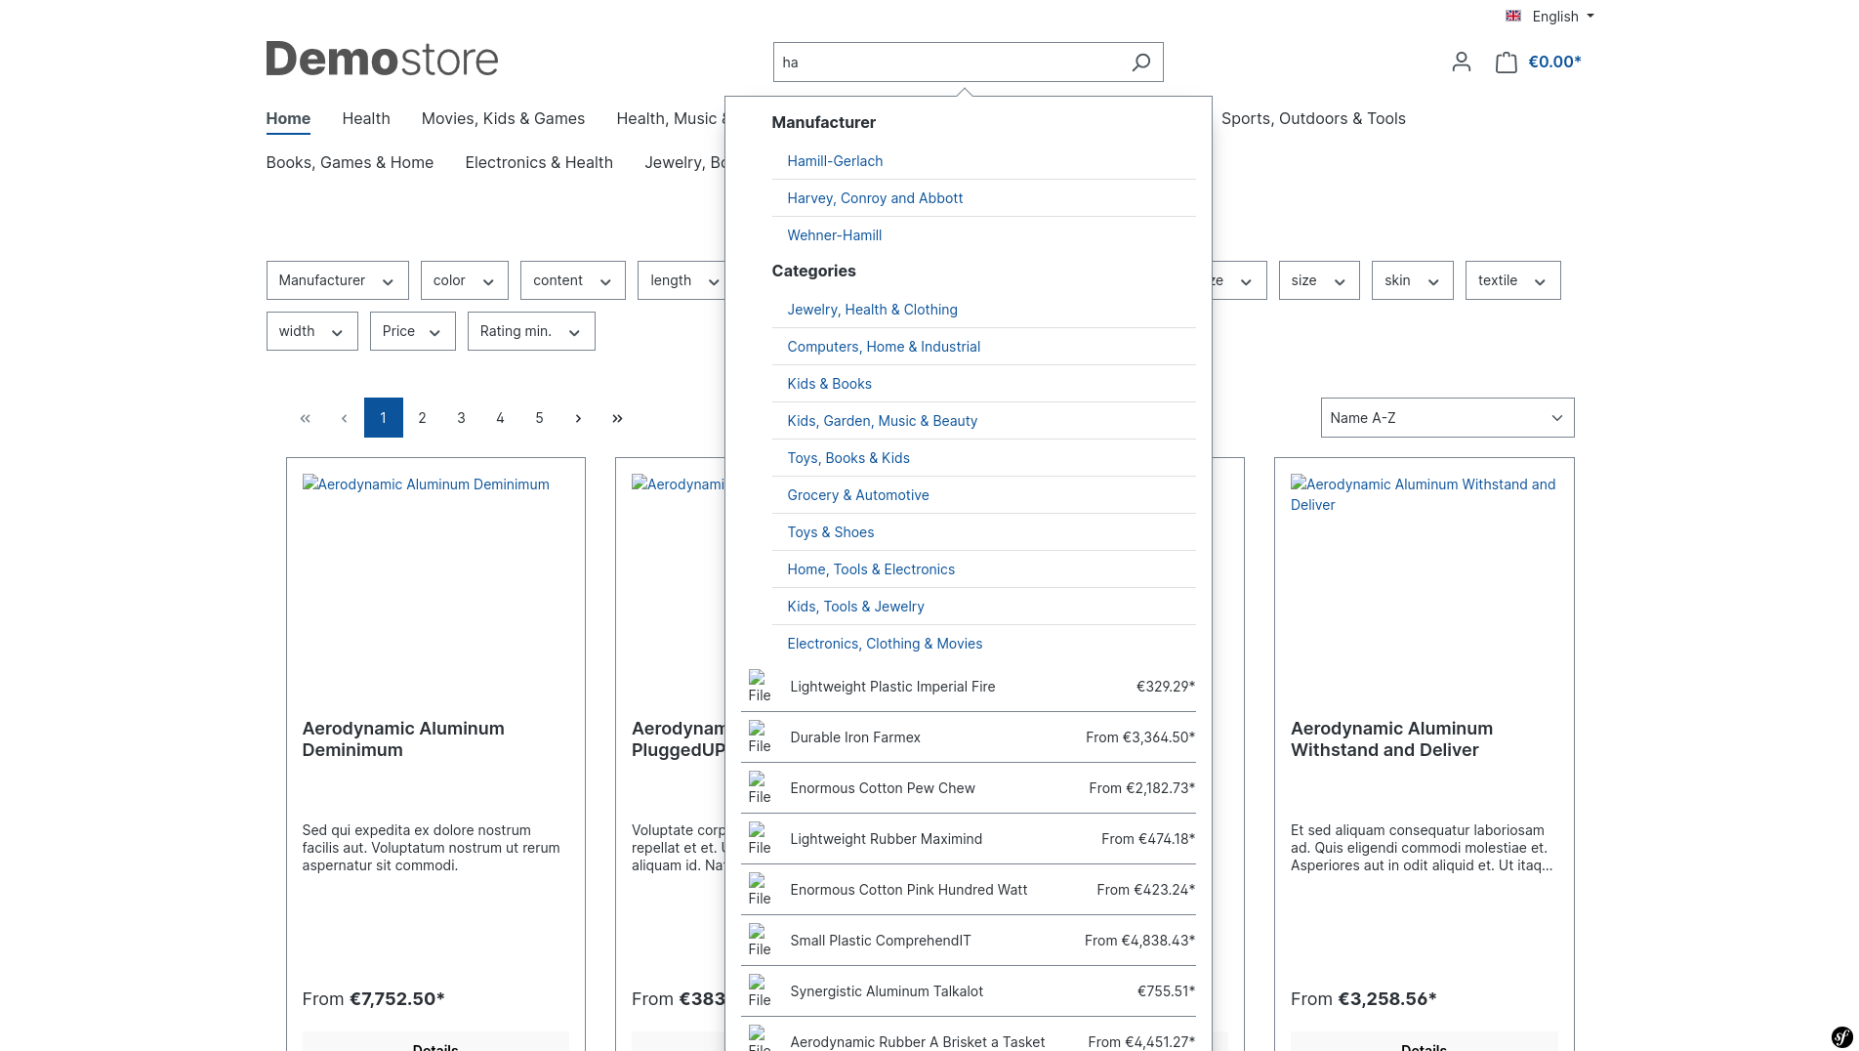Open Enormous Cotton Pink Hundred Watt result
Image resolution: width=1859 pixels, height=1051 pixels.
coord(969,890)
